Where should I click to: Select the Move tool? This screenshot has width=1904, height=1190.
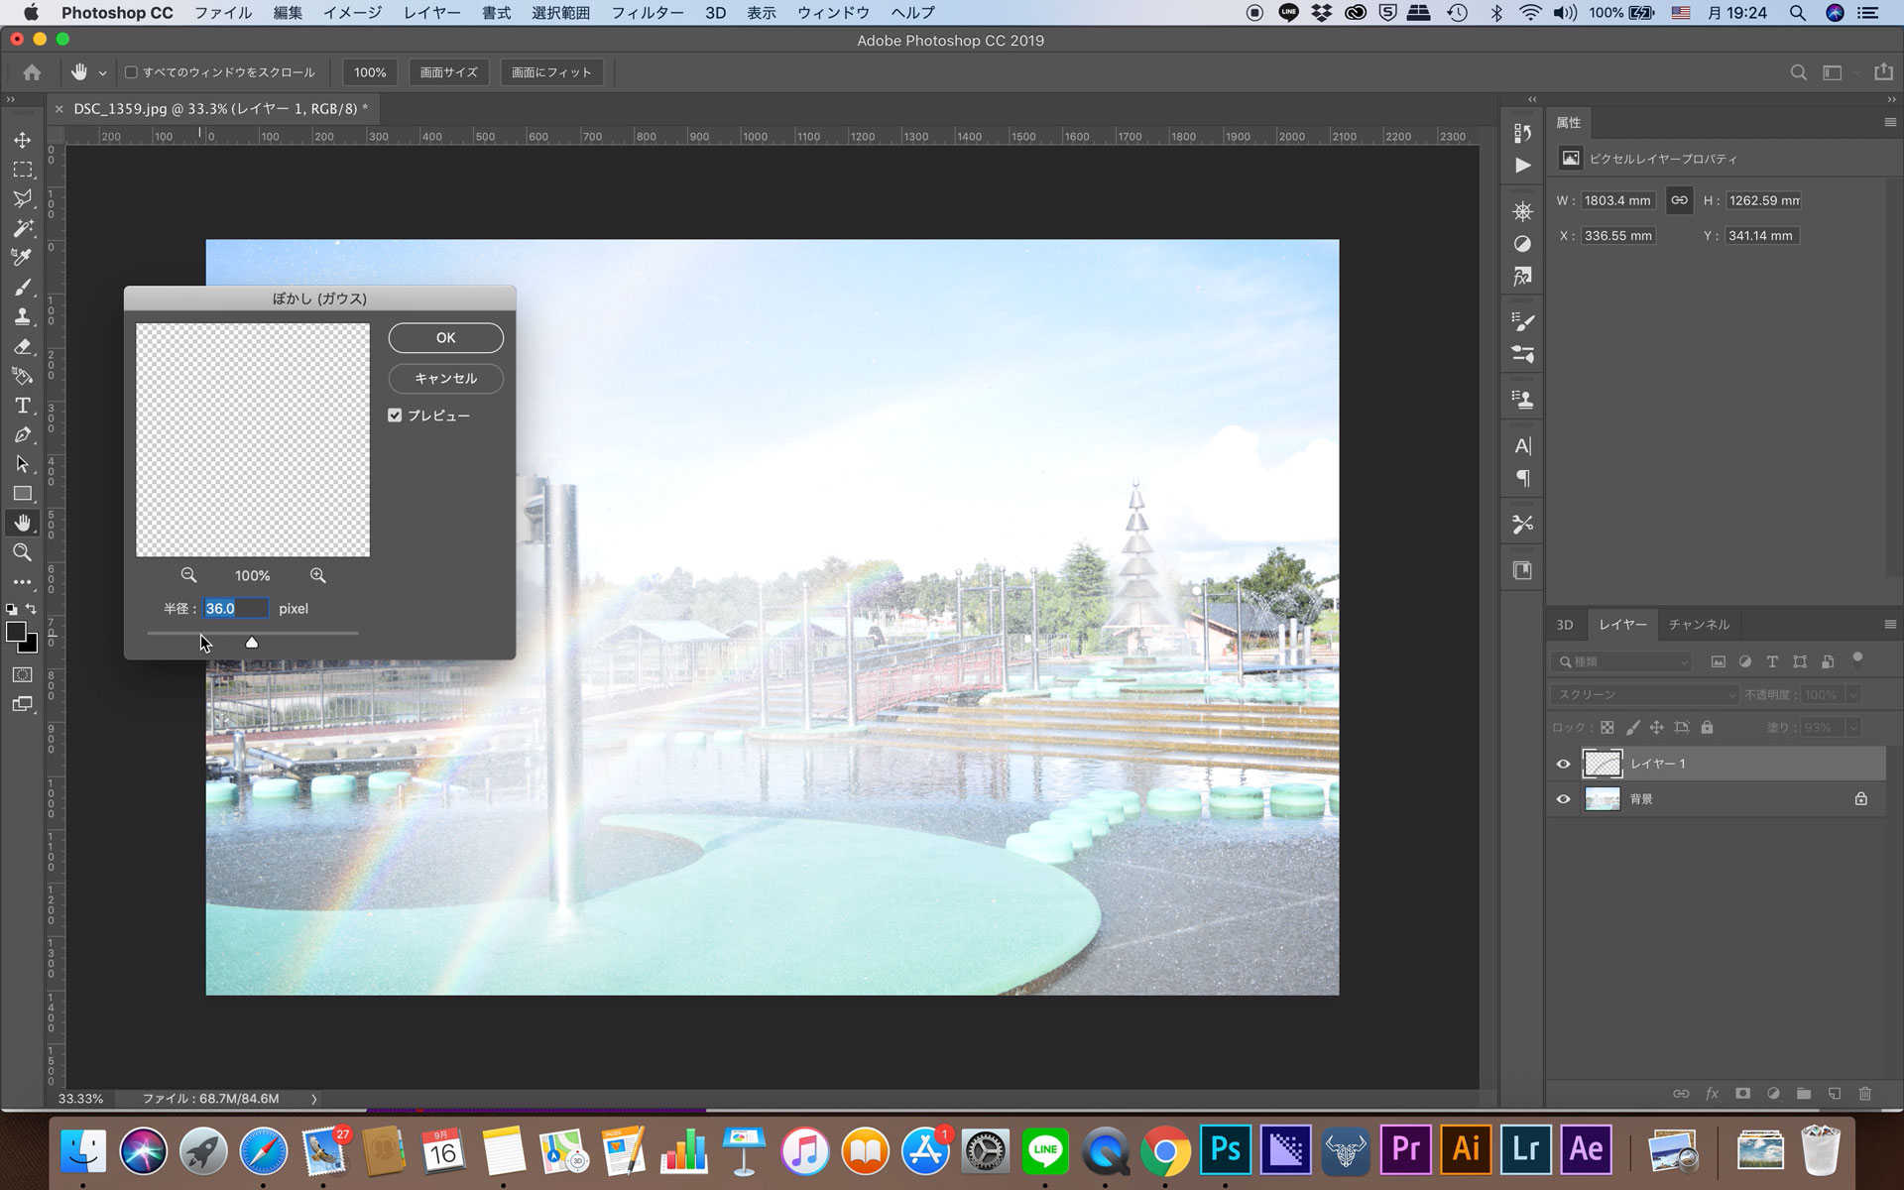click(x=22, y=140)
